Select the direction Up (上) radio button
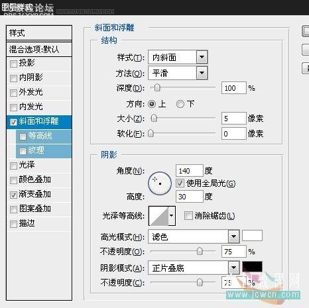Viewport: 309px width, 308px height. [x=152, y=104]
